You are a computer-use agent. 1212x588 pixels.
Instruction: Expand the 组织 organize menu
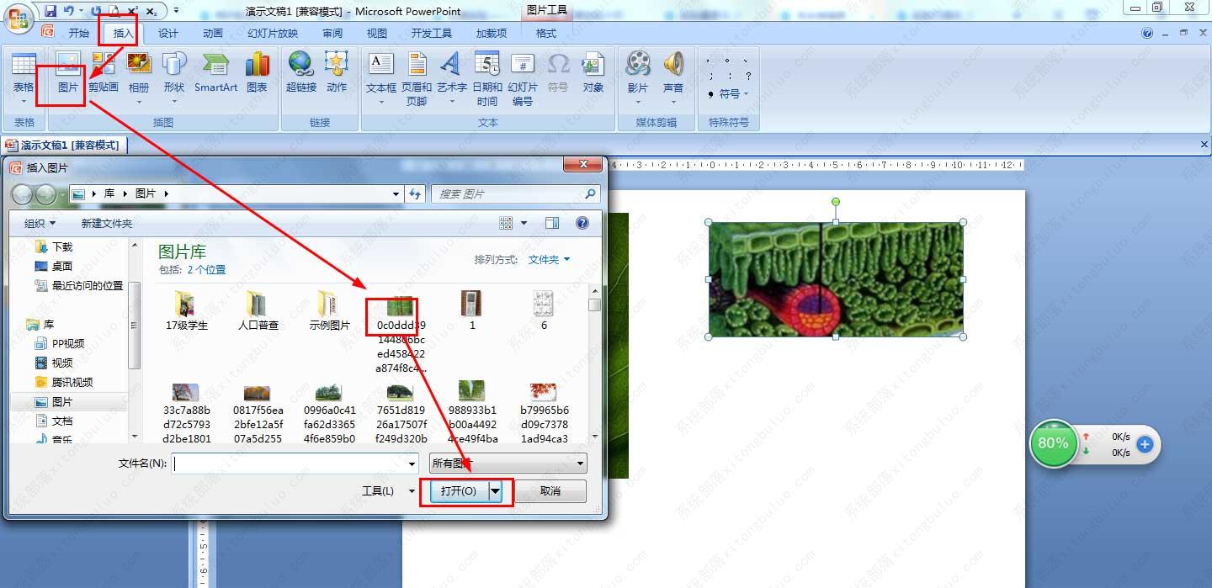(x=40, y=223)
